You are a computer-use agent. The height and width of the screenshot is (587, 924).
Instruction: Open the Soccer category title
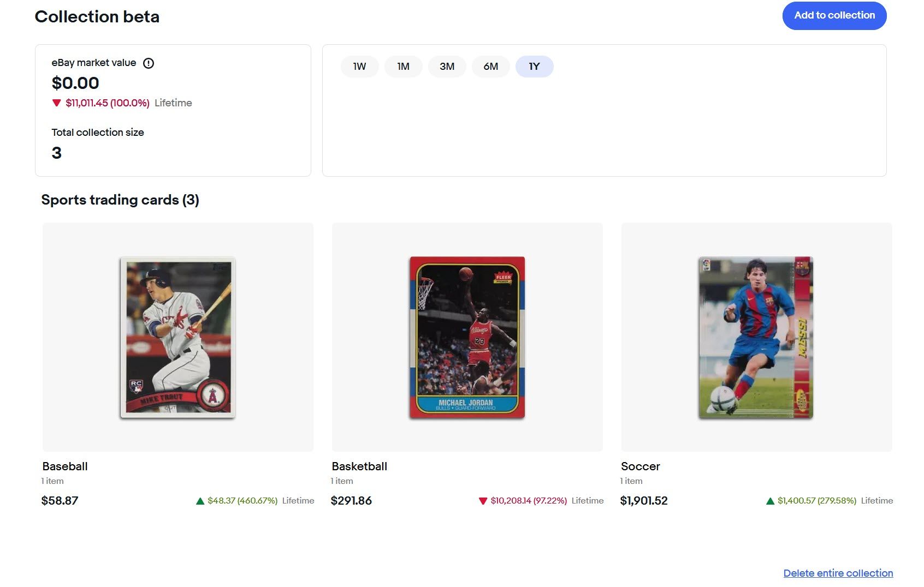click(x=641, y=466)
